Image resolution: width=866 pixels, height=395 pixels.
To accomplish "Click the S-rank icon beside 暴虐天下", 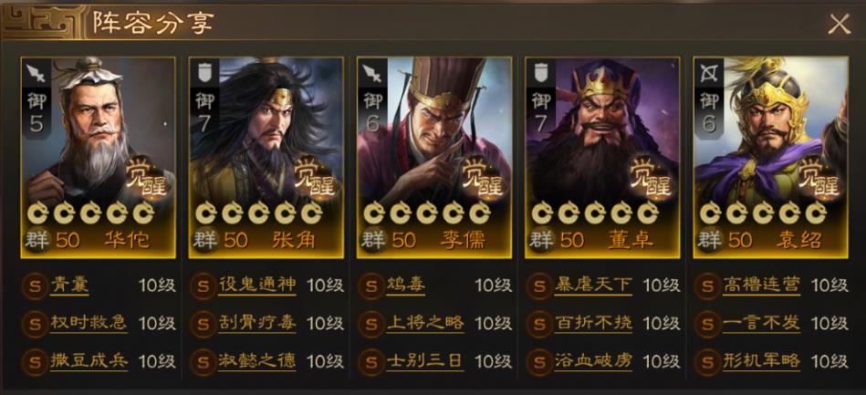I will (539, 286).
